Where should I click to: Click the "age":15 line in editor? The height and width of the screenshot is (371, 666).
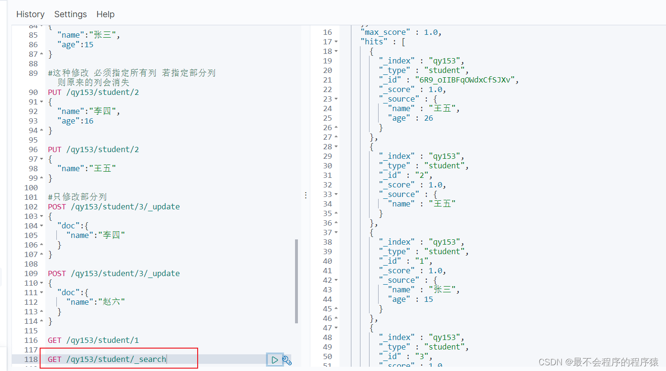75,44
